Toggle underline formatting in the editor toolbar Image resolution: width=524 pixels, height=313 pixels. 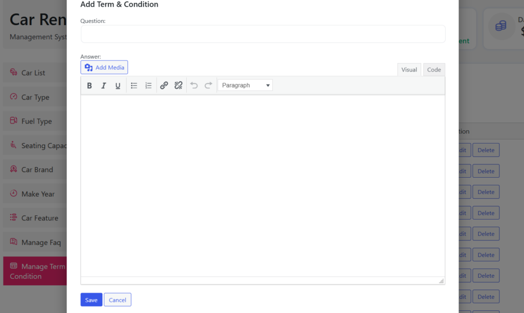[118, 86]
